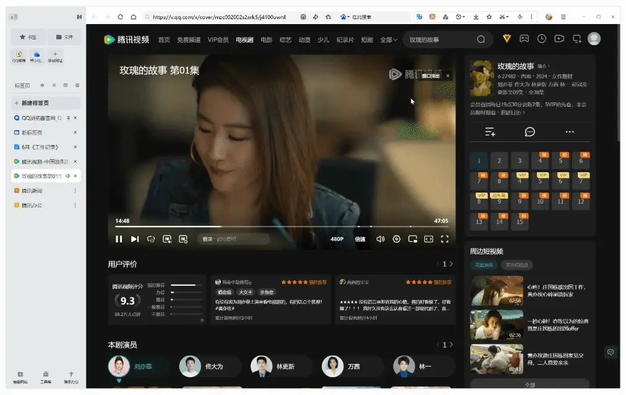
Task: Open the 书签 bookmarks button
Action: point(28,37)
